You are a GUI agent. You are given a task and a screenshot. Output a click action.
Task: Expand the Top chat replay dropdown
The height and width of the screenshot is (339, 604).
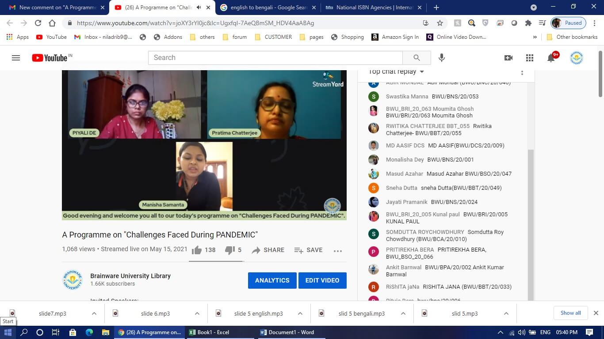point(421,72)
